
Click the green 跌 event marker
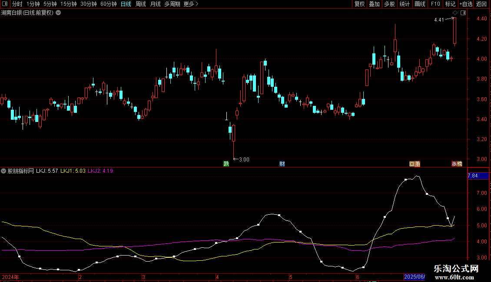point(226,164)
